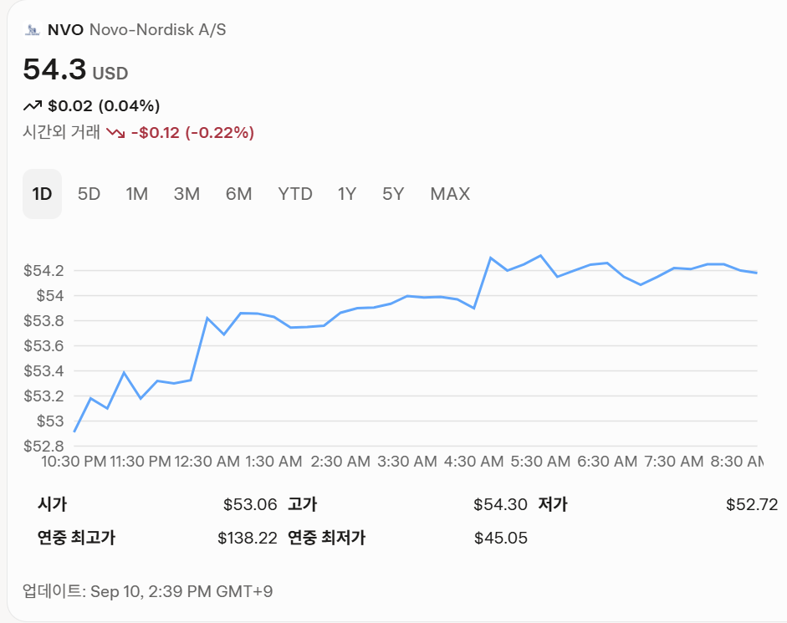Click the $138.22 yearly high value
Viewport: 787px width, 623px height.
(247, 538)
